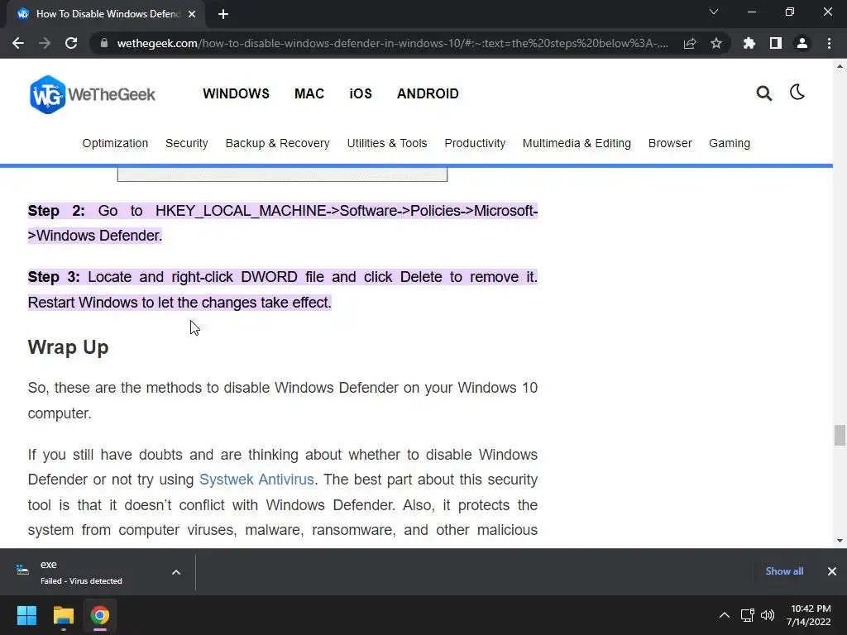Close the How To Disable Windows Defender tab
Viewport: 847px width, 635px height.
tap(192, 14)
